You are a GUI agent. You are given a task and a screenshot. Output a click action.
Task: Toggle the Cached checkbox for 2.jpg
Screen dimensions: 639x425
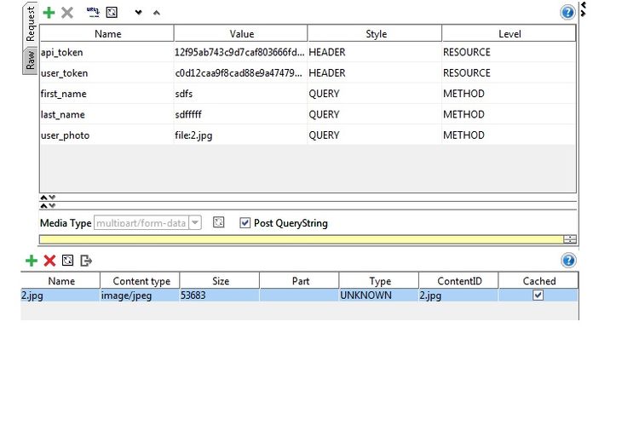(538, 296)
